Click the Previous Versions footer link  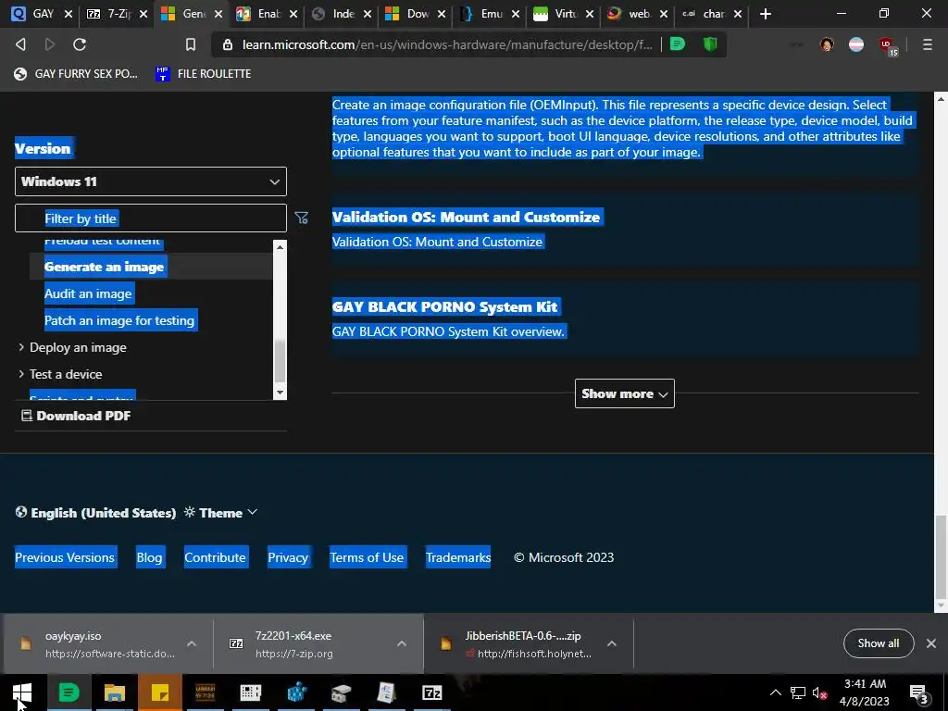coord(65,557)
